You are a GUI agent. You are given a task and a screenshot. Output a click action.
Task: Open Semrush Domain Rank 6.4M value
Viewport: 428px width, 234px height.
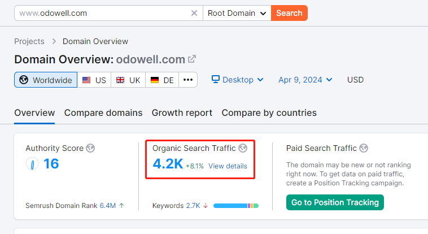pyautogui.click(x=107, y=206)
